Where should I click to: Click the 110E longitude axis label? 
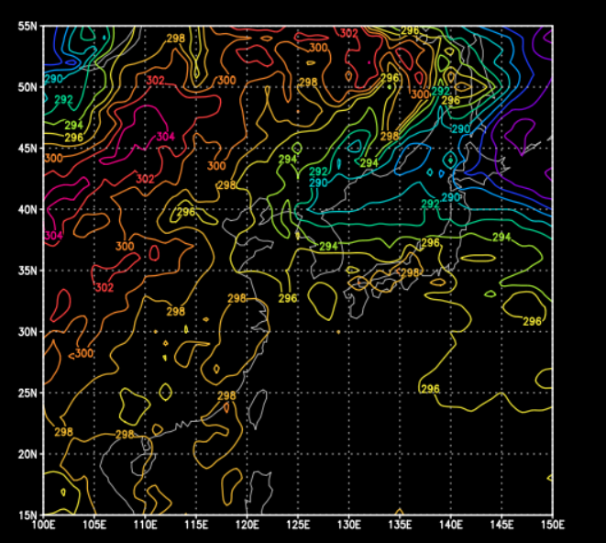(x=145, y=526)
